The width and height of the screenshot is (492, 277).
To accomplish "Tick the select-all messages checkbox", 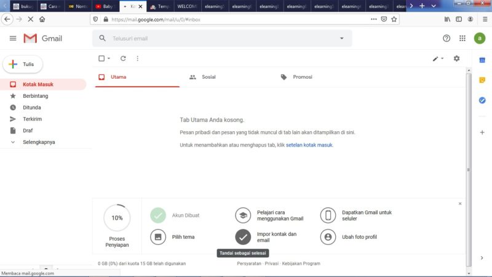I will [101, 58].
